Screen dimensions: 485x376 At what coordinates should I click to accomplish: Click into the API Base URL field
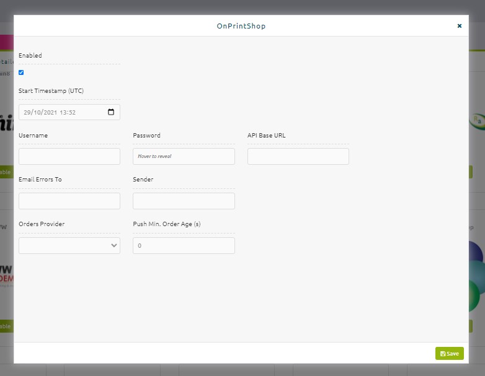click(x=298, y=156)
